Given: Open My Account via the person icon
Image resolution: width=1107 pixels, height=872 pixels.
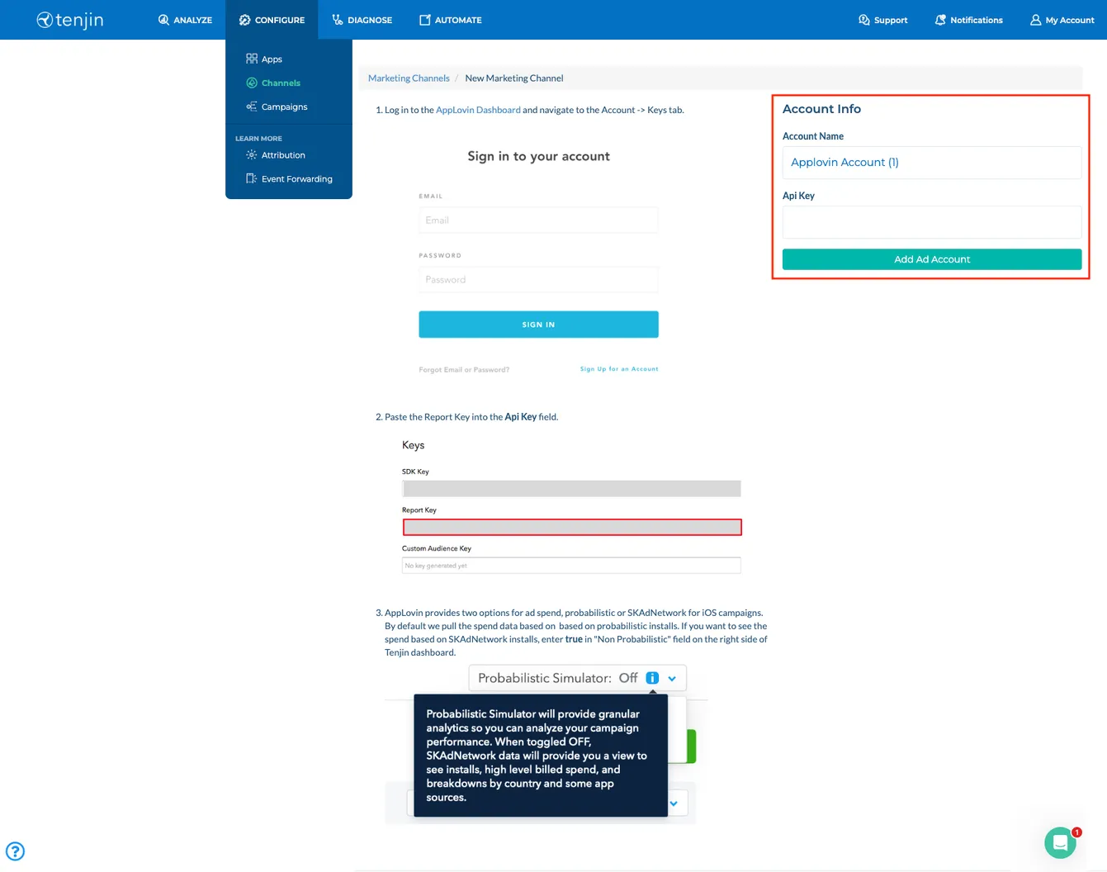Looking at the screenshot, I should 1034,19.
